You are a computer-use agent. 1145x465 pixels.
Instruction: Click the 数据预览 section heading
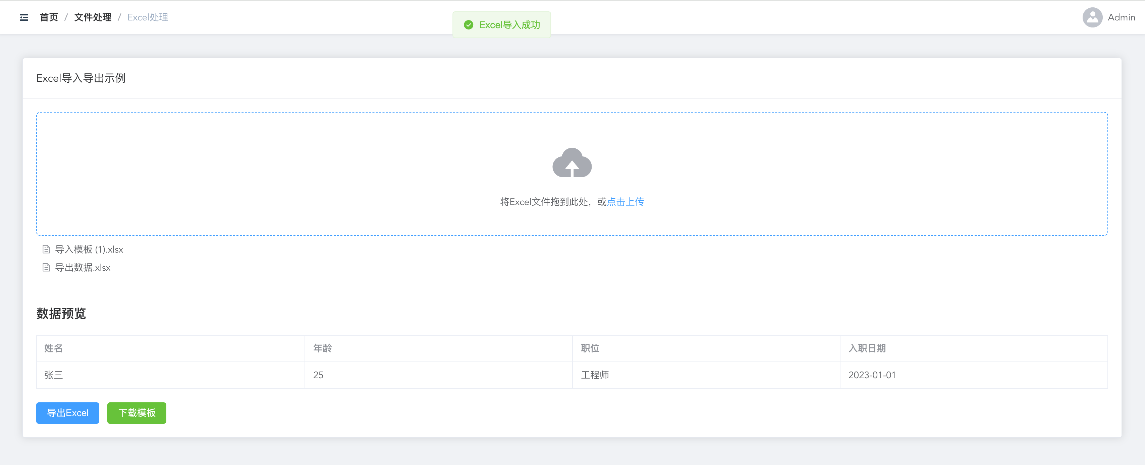(x=61, y=314)
